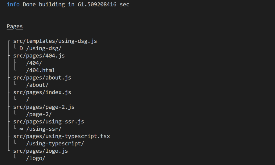Click the infinity symbol beside /using-ssr/
Viewport: 275px width, 165px height.
tap(21, 129)
